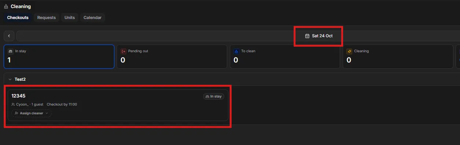This screenshot has height=145, width=460.
Task: Open unit card 12345
Action: (118, 105)
